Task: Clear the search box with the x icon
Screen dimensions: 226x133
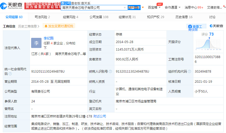Action: [125, 8]
